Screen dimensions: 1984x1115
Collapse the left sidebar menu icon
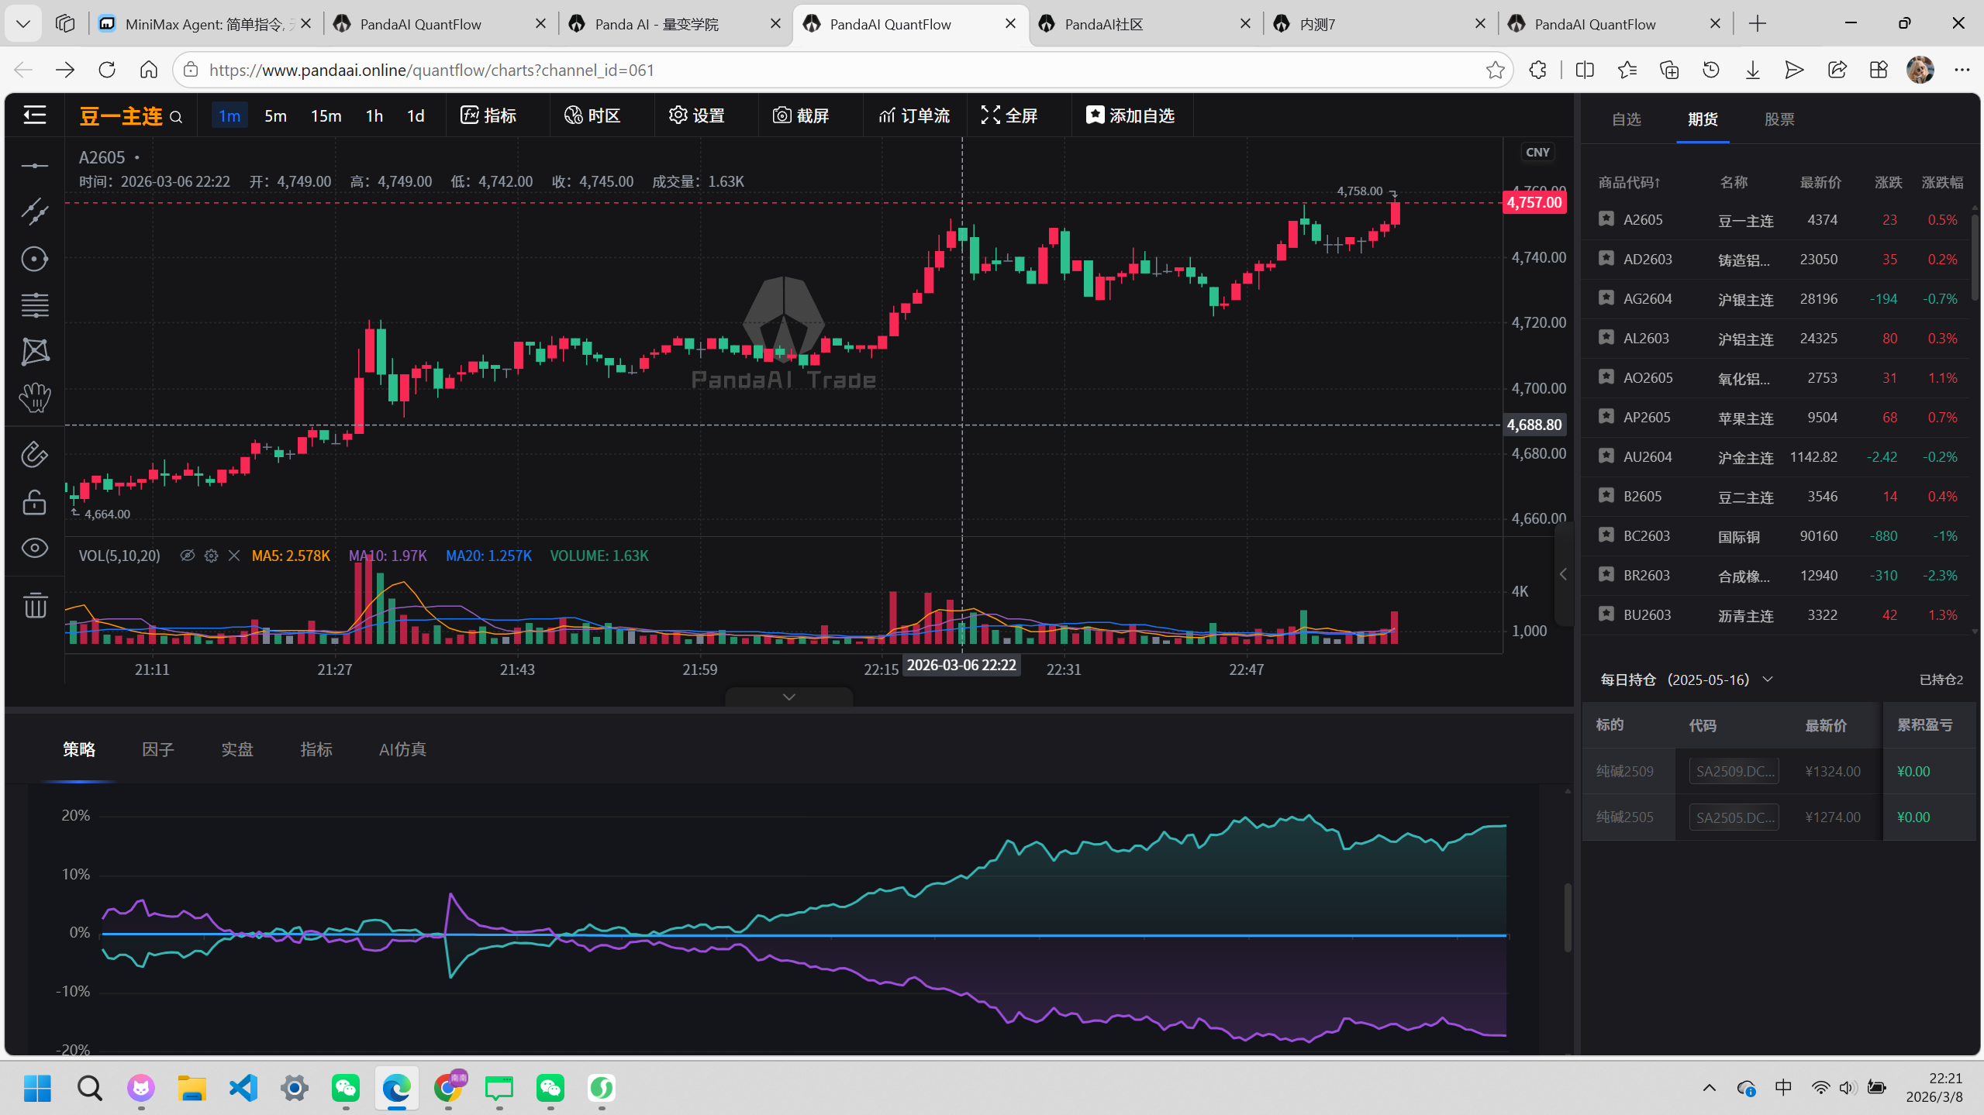35,115
